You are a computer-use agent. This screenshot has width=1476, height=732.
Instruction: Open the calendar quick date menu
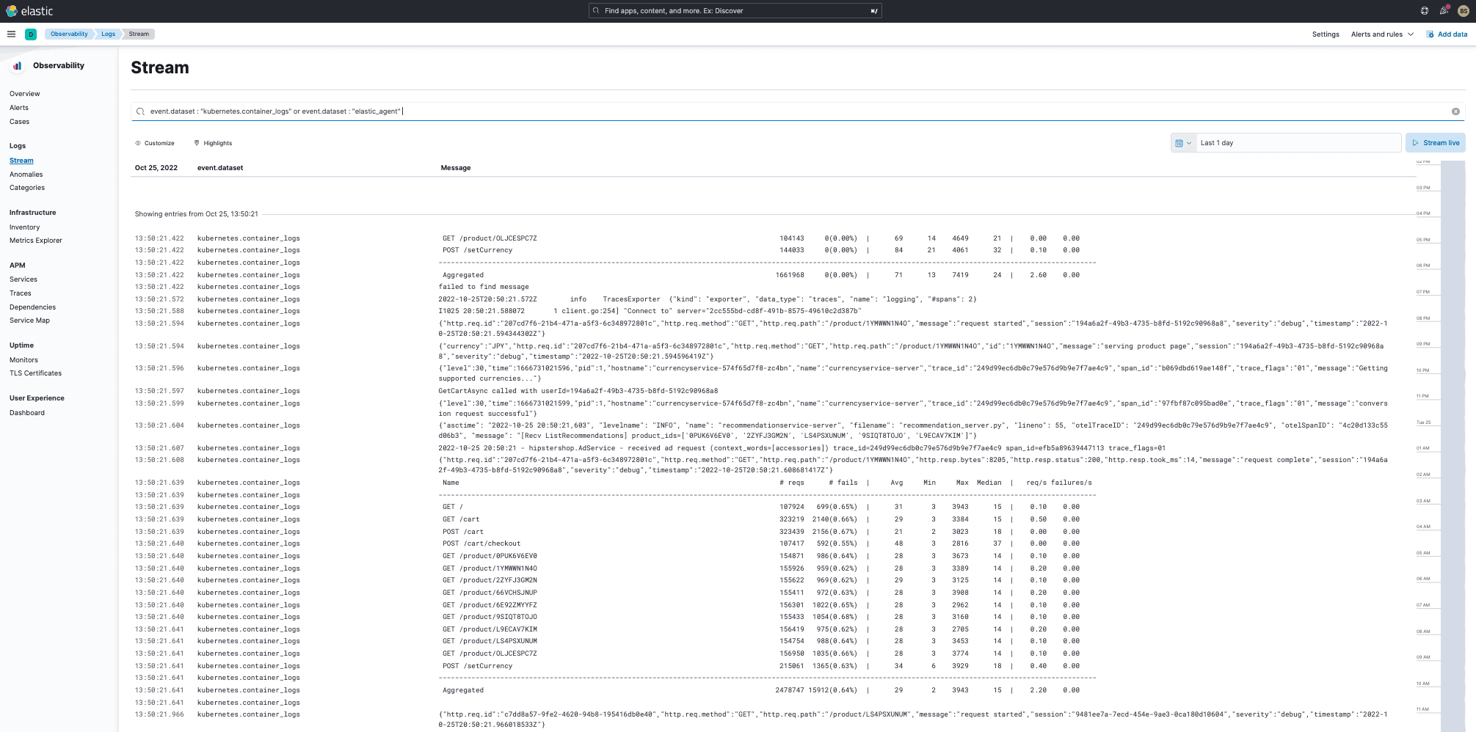(1182, 143)
